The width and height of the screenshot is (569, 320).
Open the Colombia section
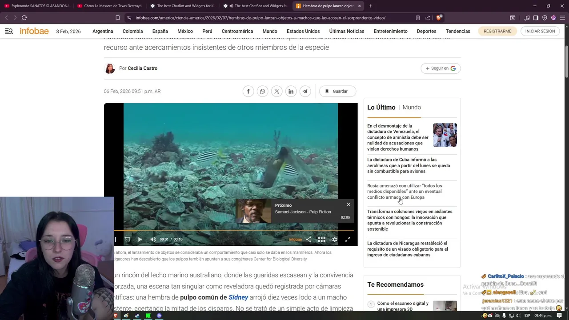(132, 31)
